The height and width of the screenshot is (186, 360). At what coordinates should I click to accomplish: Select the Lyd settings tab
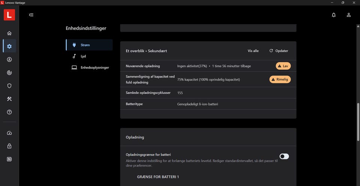coord(89,56)
